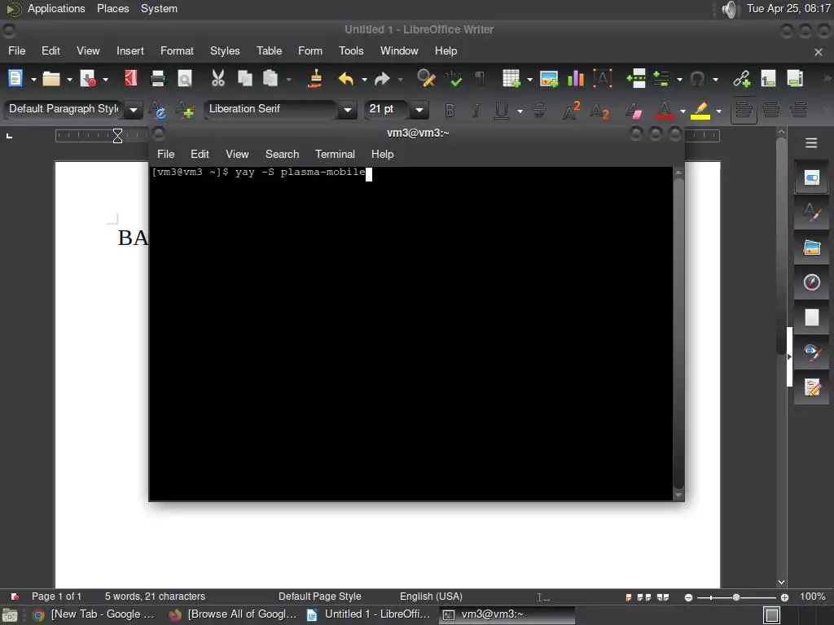Image resolution: width=834 pixels, height=625 pixels.
Task: Expand the Liberation Serif font name dropdown
Action: 347,110
